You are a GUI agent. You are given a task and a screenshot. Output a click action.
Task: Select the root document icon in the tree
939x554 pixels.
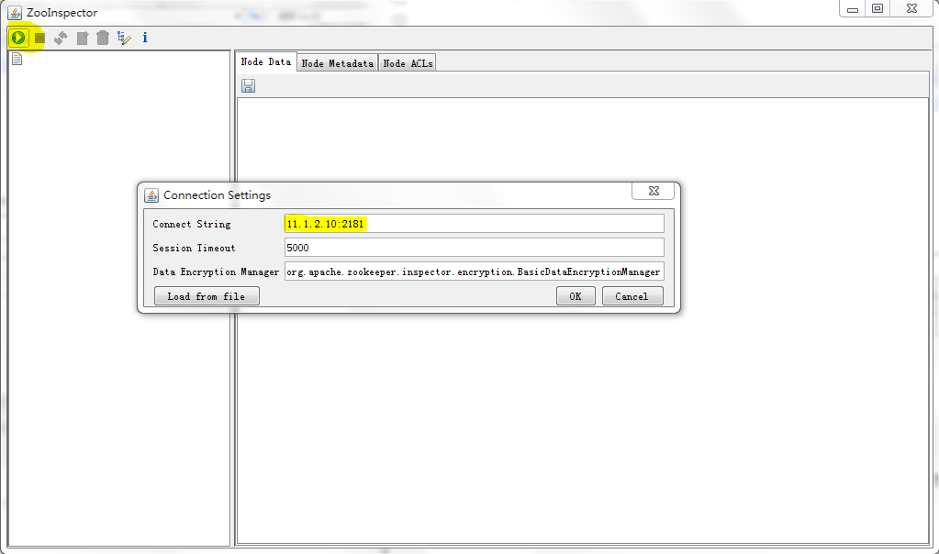point(17,58)
